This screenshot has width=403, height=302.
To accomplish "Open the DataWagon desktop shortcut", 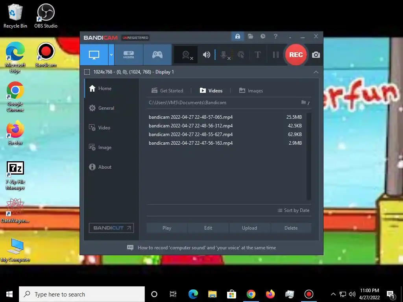I will (x=15, y=211).
